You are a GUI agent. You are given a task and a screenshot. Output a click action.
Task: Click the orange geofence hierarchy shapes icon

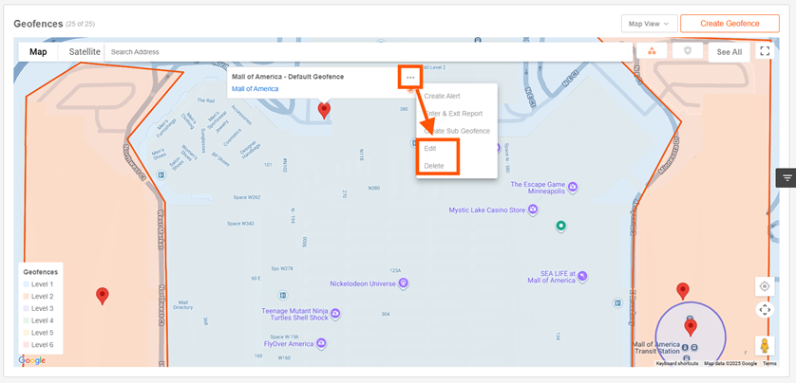(x=652, y=50)
